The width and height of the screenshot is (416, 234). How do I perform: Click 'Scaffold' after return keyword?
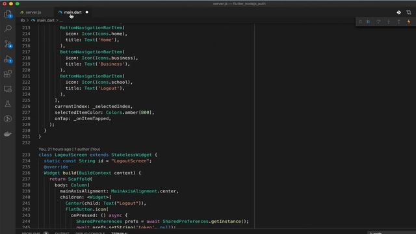(79, 179)
